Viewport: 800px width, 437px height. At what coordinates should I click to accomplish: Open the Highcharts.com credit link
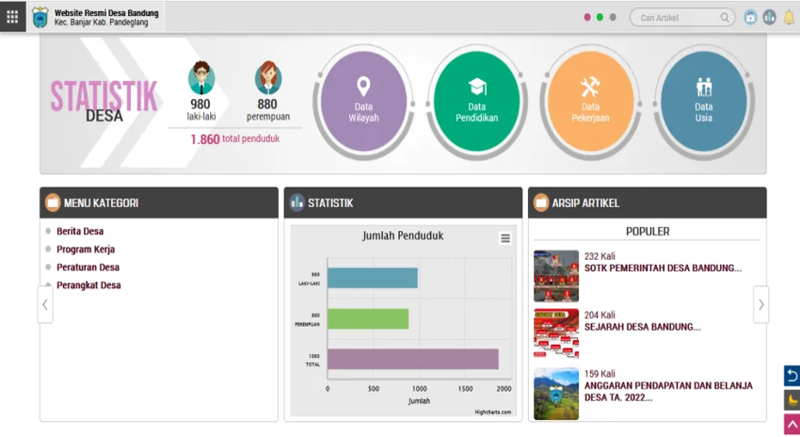point(492,412)
